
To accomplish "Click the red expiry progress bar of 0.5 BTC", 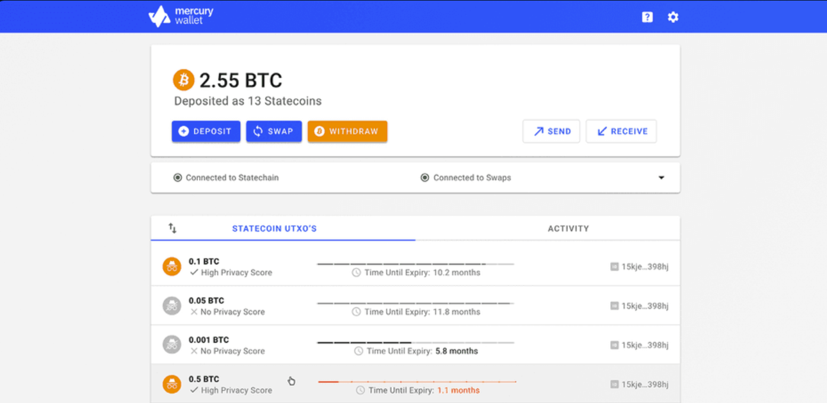I will pos(417,382).
